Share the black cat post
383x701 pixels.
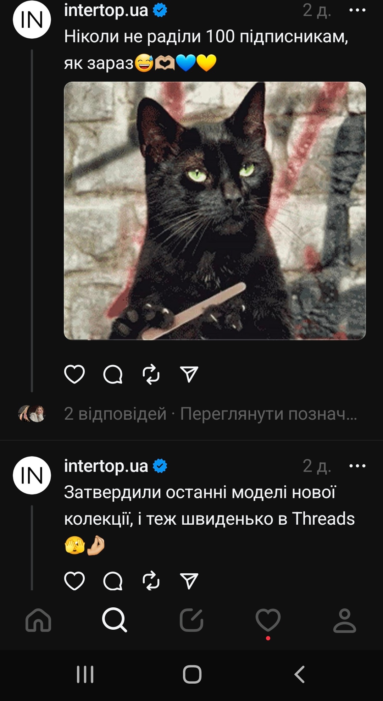[189, 374]
